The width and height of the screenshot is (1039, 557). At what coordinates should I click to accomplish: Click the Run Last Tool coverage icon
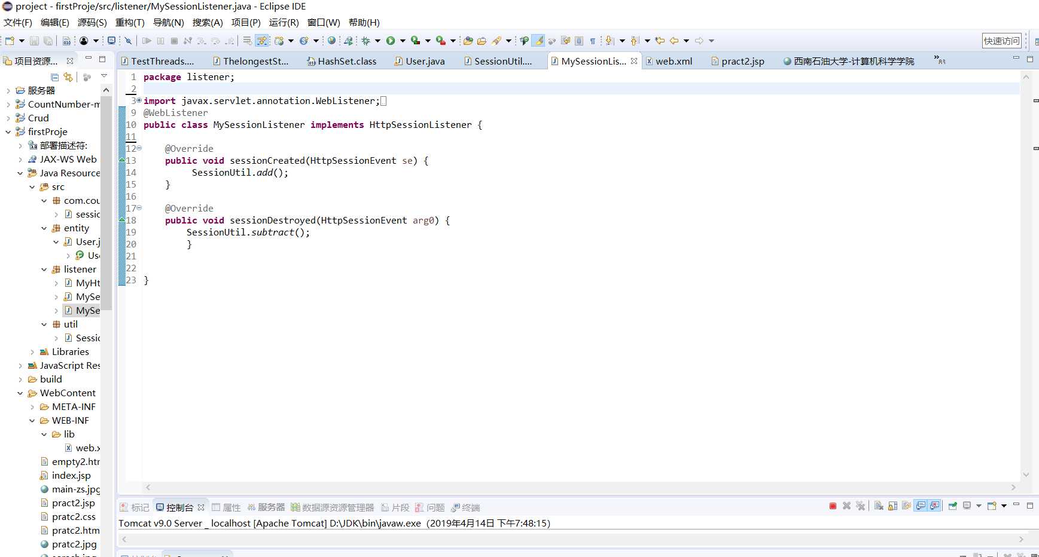[416, 41]
